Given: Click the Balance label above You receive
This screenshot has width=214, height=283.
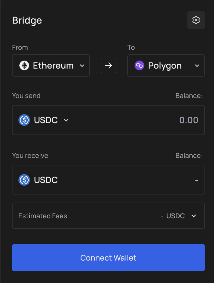Looking at the screenshot, I should [x=189, y=156].
